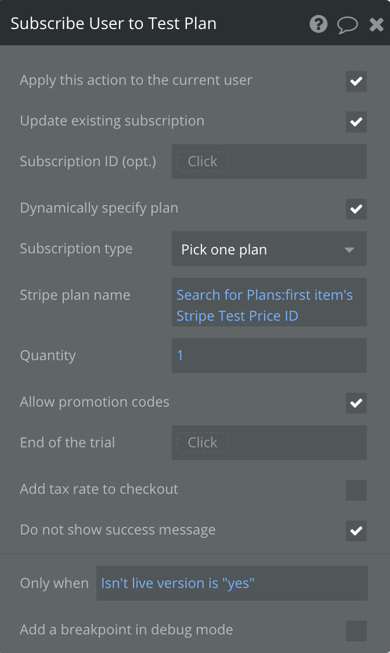This screenshot has width=390, height=653.
Task: Open the help documentation question mark icon
Action: coord(318,24)
